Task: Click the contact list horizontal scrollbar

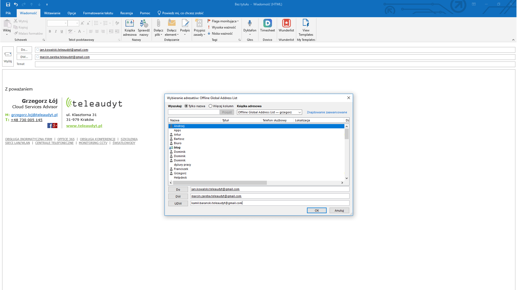Action: click(220, 183)
